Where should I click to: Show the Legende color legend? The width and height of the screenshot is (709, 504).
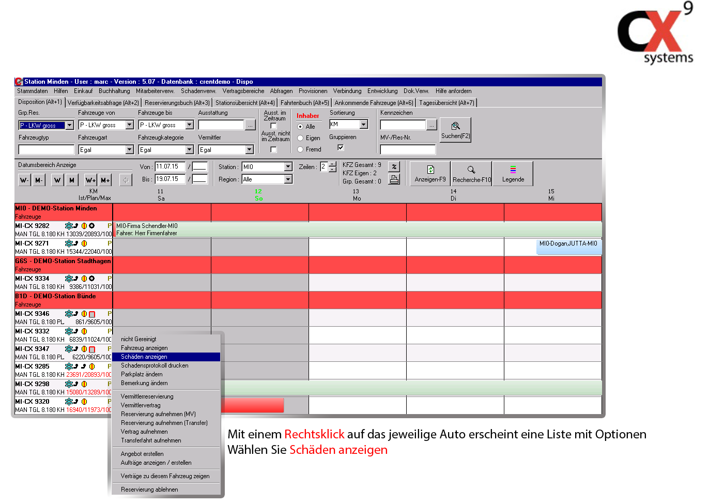(513, 173)
